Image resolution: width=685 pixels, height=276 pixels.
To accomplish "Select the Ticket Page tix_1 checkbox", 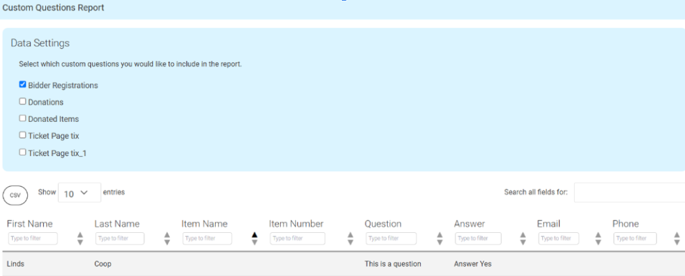I will (x=23, y=152).
